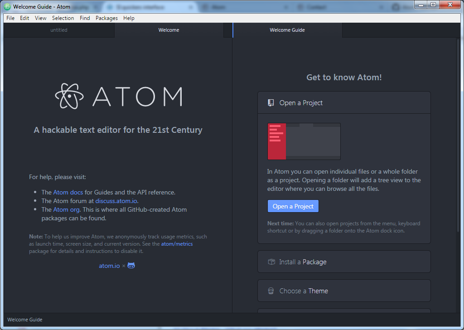
Task: Click the package box icon beside Install a Package
Action: point(271,262)
